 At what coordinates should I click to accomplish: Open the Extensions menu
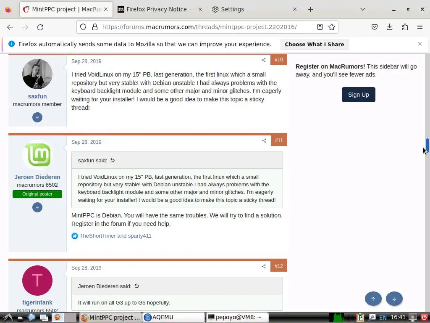(405, 27)
